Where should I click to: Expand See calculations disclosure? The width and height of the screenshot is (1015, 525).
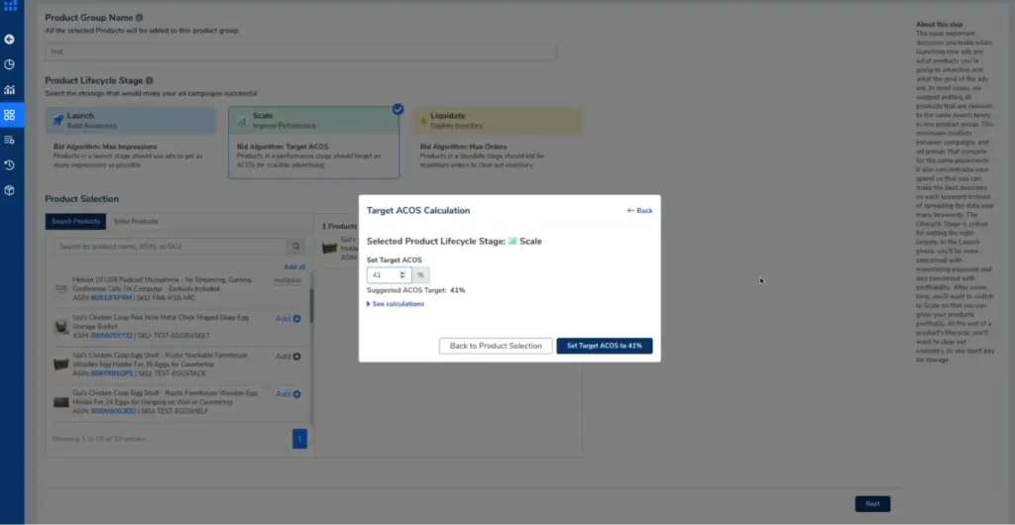click(x=396, y=304)
